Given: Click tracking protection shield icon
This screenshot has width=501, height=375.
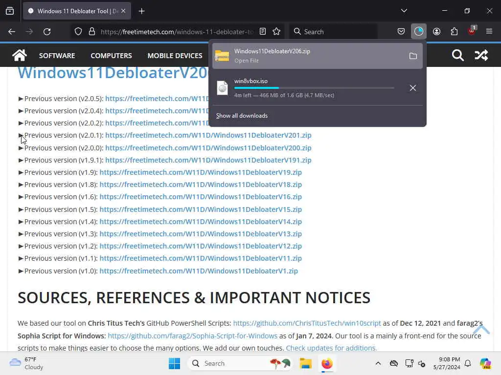Looking at the screenshot, I should click(78, 32).
